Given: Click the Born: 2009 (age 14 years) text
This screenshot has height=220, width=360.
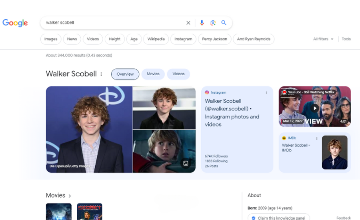Looking at the screenshot, I should click(270, 208).
